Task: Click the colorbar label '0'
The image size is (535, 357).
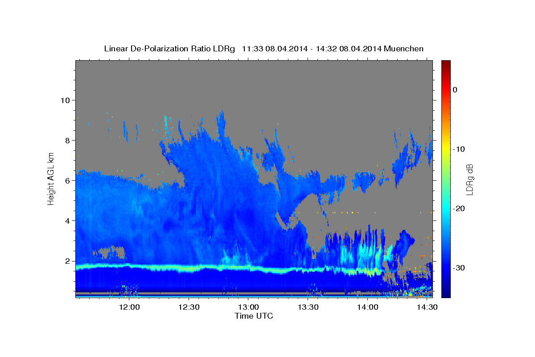Action: 455,90
